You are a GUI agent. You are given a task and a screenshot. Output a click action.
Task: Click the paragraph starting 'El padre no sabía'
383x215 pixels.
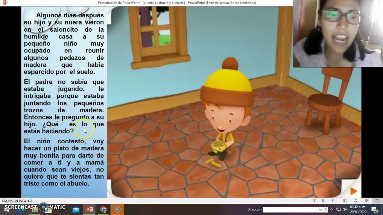point(64,106)
